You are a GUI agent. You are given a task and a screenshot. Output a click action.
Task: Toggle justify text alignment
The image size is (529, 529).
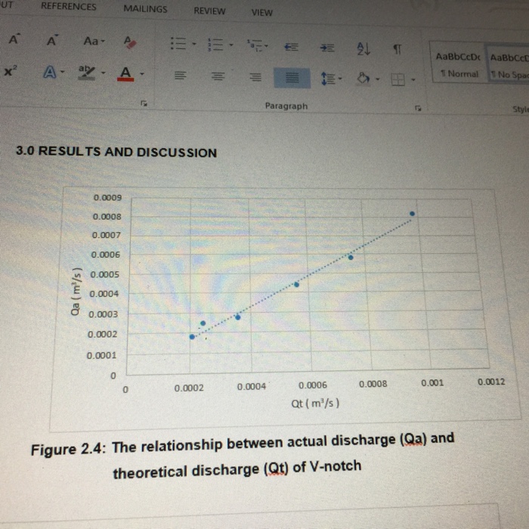click(293, 77)
